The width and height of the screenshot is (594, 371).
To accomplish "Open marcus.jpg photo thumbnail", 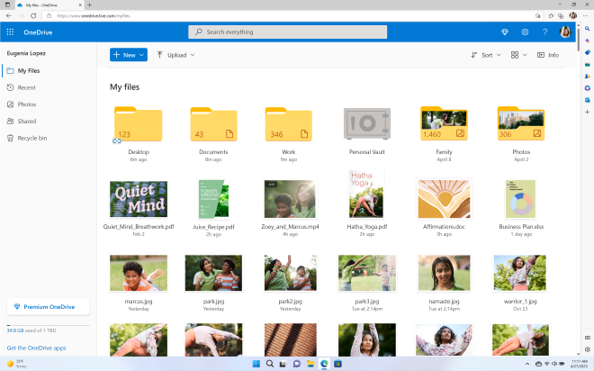I will pos(139,273).
